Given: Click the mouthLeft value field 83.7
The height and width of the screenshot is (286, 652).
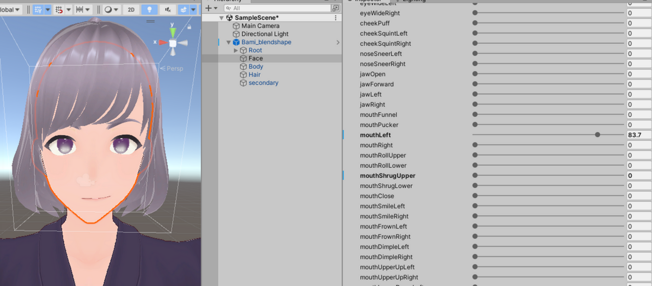Looking at the screenshot, I should point(639,135).
